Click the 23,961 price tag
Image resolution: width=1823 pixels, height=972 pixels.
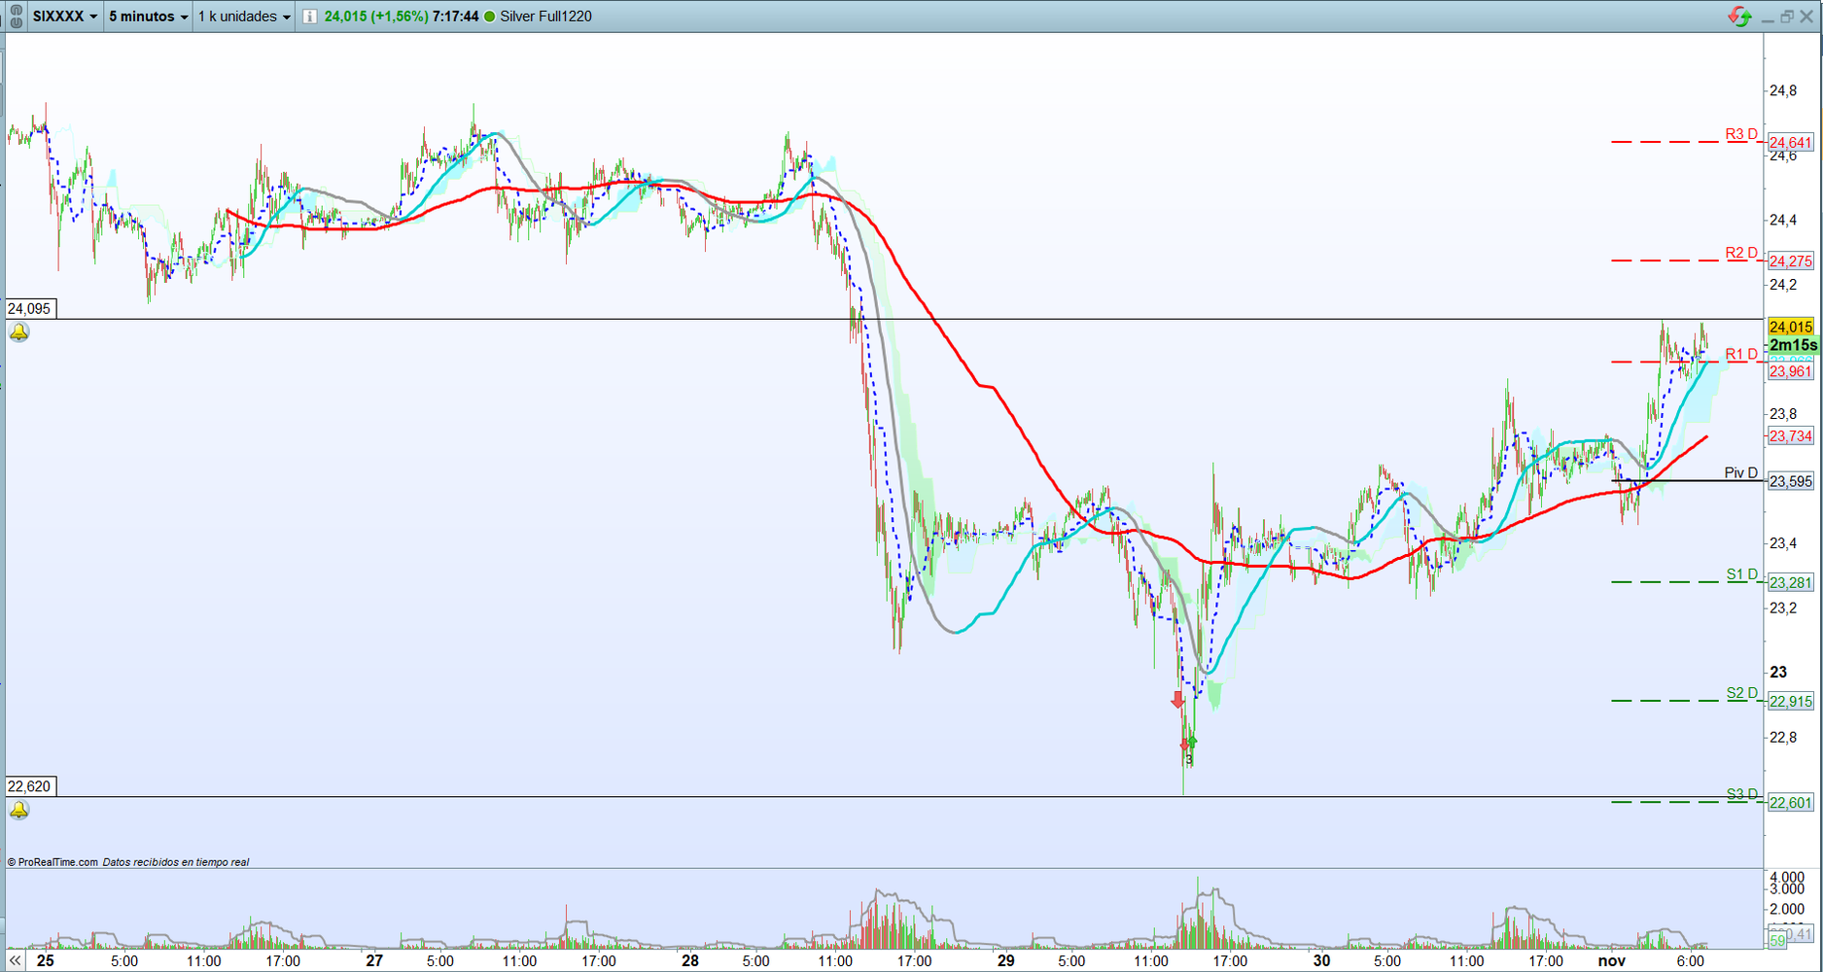[x=1791, y=371]
